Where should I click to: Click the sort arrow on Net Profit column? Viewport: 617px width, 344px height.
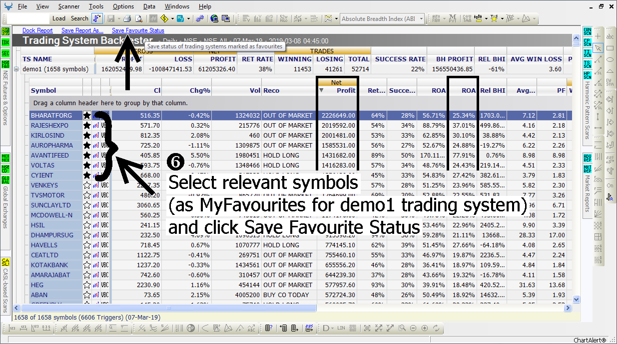point(321,90)
